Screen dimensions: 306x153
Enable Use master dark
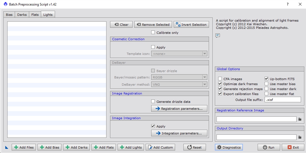[266, 89]
